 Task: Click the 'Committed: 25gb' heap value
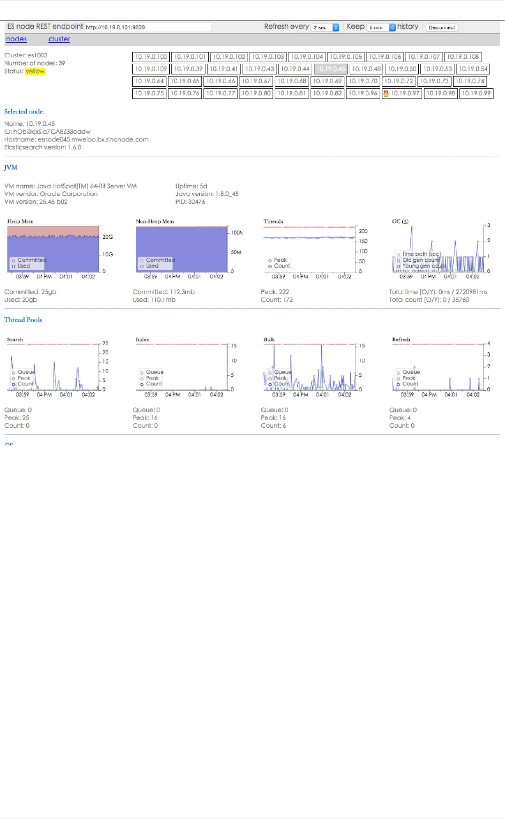pyautogui.click(x=31, y=292)
